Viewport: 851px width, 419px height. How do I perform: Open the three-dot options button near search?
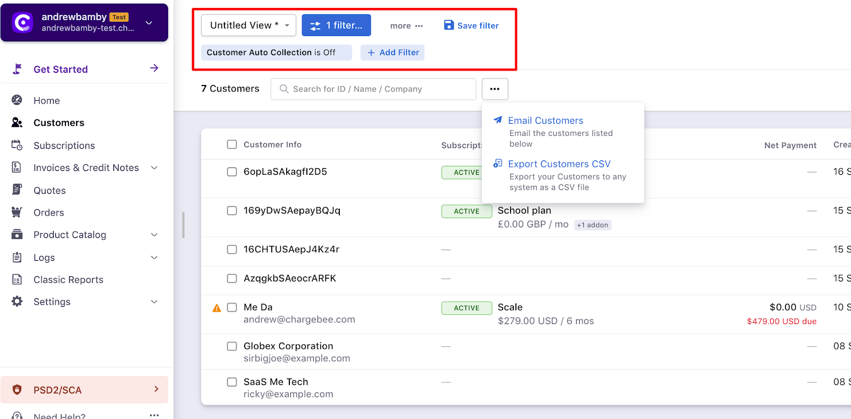(x=495, y=89)
